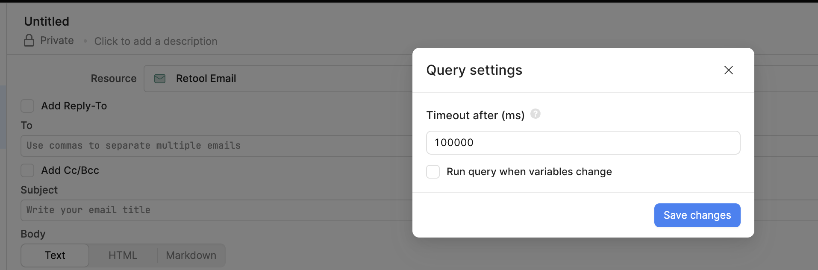Image resolution: width=818 pixels, height=270 pixels.
Task: Click the Resource field label
Action: click(114, 79)
